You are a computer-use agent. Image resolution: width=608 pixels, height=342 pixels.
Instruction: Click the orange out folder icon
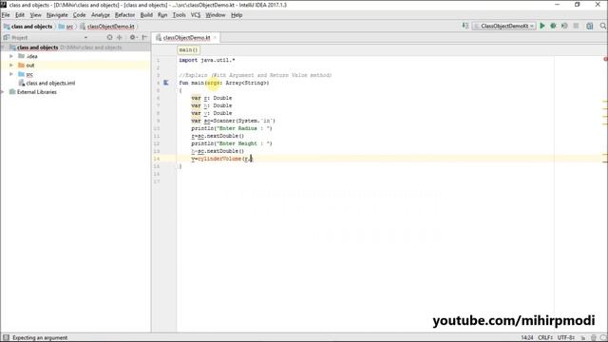(x=21, y=65)
